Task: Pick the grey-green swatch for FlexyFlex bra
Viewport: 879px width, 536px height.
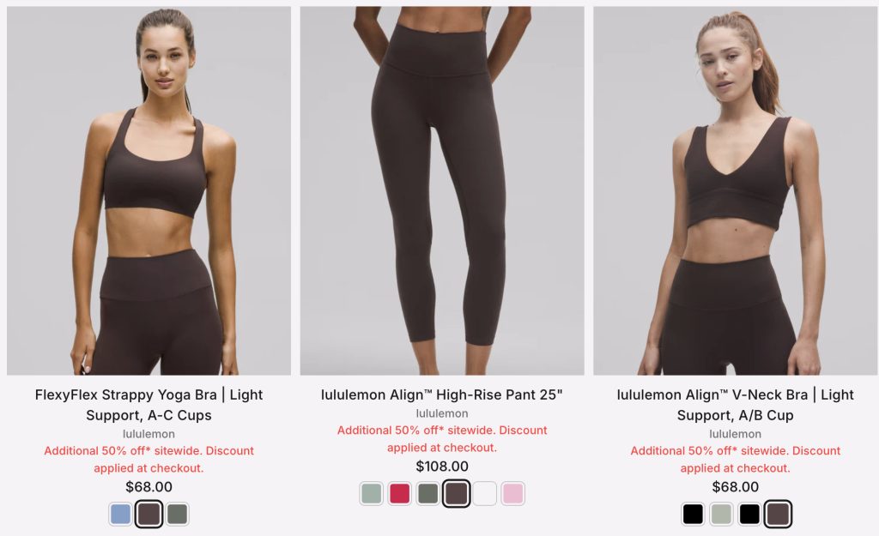Action: point(177,514)
